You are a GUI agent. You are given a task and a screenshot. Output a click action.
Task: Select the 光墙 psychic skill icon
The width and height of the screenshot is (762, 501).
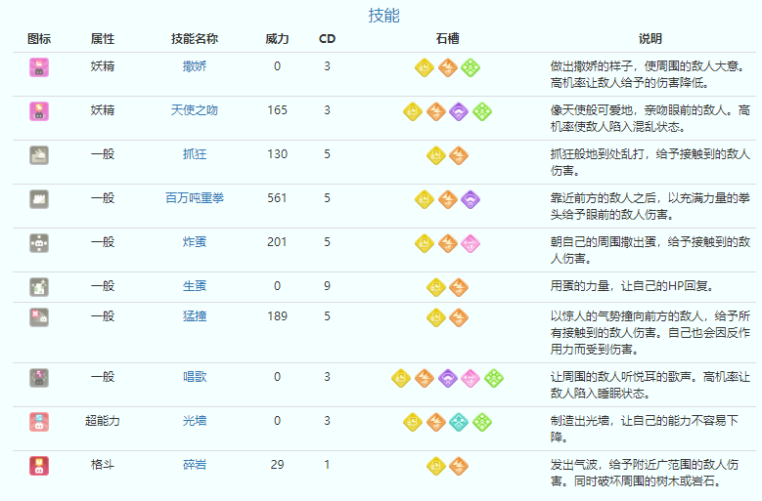(39, 422)
